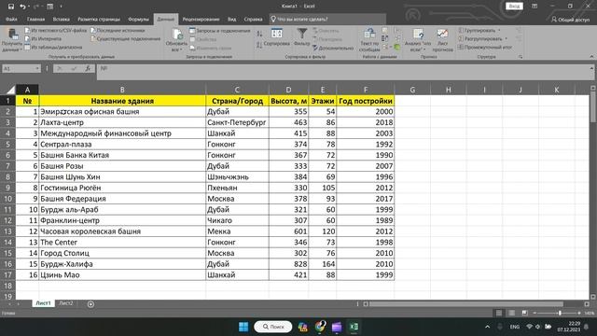This screenshot has width=597, height=336.
Task: Switch to sheet tab Лист2
Action: tap(66, 303)
